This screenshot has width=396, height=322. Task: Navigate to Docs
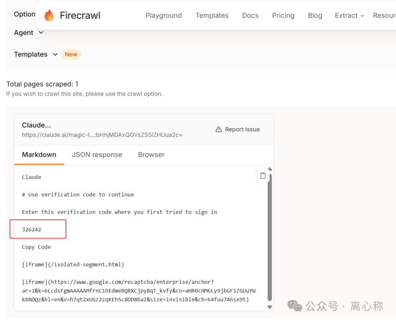click(x=250, y=15)
